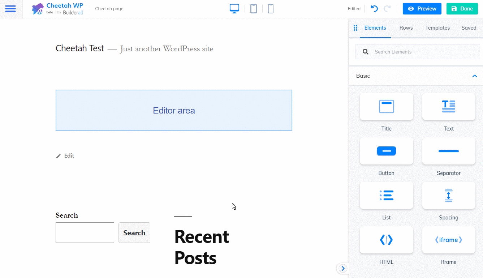The width and height of the screenshot is (483, 278).
Task: Click the tagline Just another WordPress site
Action: point(167,49)
